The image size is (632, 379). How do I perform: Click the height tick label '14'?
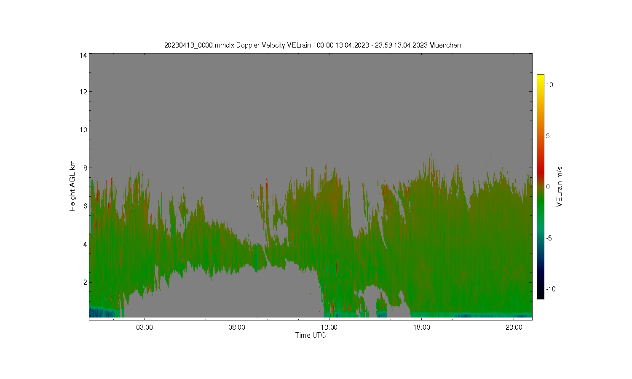(x=83, y=55)
